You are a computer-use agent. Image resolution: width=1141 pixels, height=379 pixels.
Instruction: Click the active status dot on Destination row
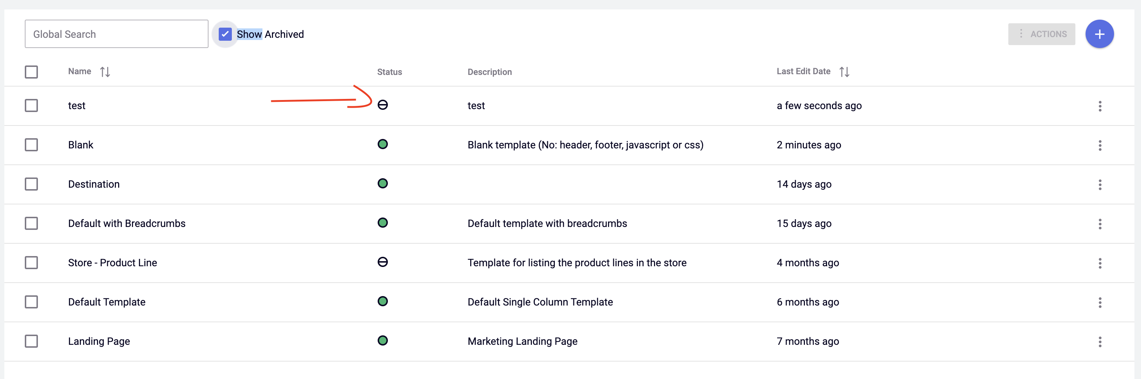click(383, 183)
